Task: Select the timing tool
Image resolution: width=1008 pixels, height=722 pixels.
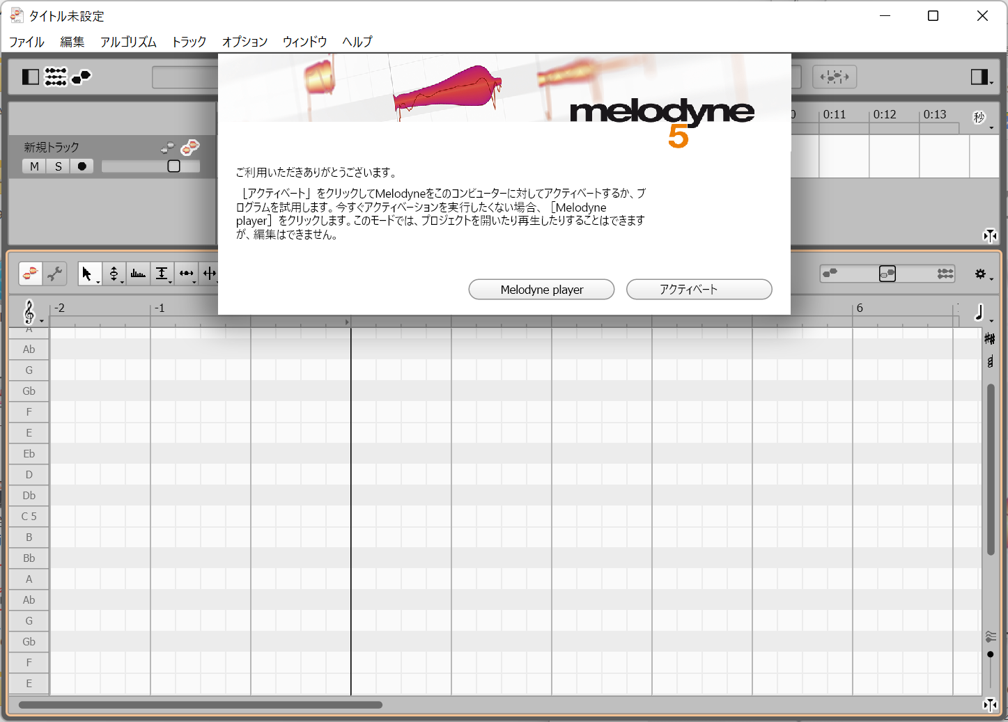Action: (186, 274)
